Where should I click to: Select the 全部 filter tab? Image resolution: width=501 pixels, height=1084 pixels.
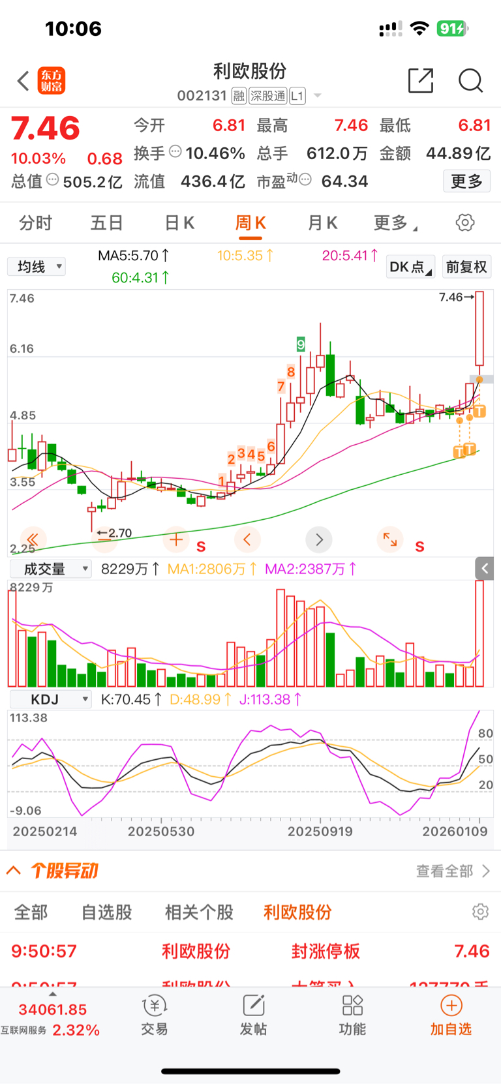coord(31,912)
